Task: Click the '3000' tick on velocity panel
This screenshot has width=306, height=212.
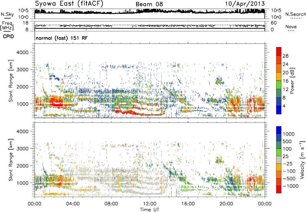Action: pos(23,148)
